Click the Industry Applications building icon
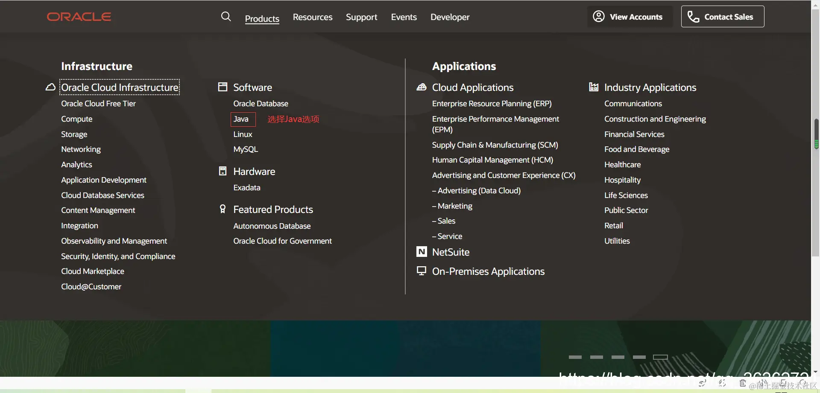 [594, 87]
